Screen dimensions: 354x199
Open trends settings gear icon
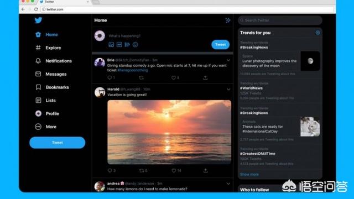tap(317, 33)
